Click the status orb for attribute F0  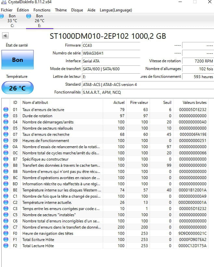[x=6, y=233]
